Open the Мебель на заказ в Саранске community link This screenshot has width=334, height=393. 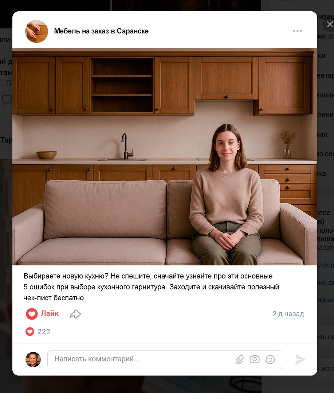click(x=101, y=31)
